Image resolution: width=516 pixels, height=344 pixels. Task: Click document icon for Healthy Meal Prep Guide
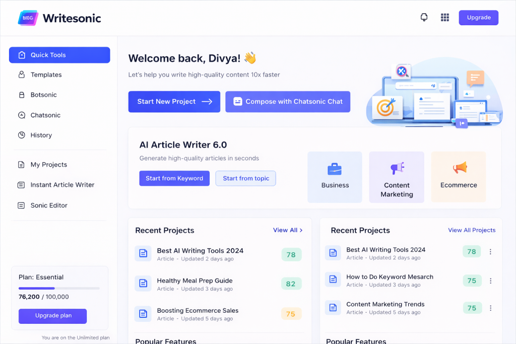tap(143, 284)
